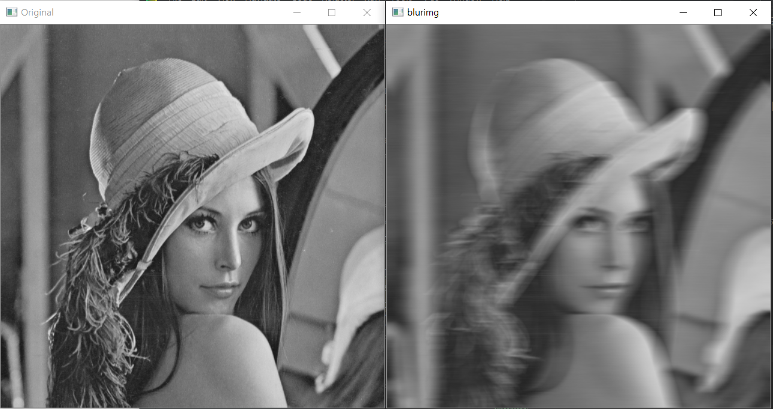
Task: Close the blurimg window
Action: click(x=753, y=13)
